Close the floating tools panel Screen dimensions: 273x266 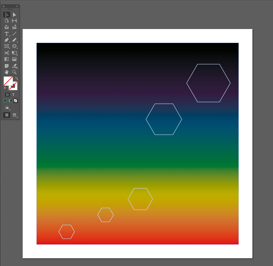coord(4,6)
